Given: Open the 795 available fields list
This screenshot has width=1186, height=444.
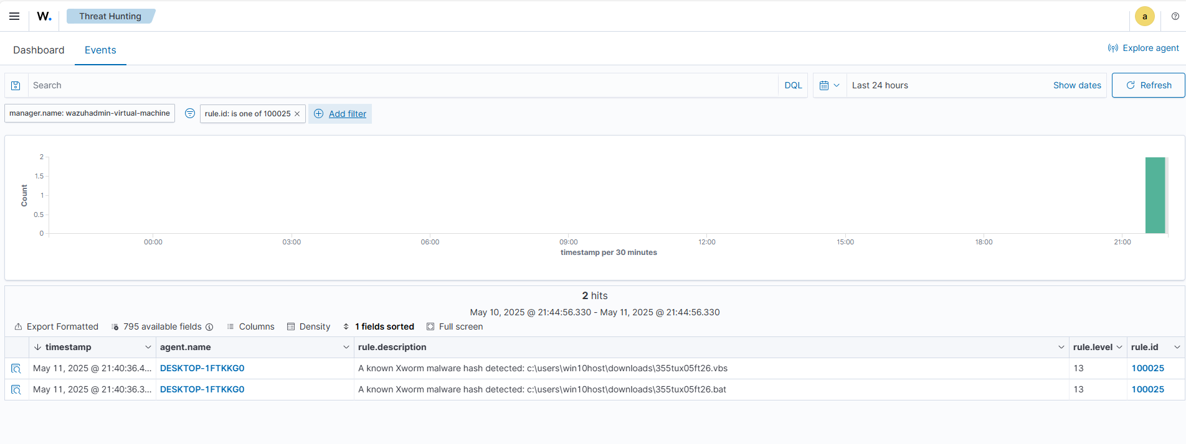Looking at the screenshot, I should [x=157, y=327].
